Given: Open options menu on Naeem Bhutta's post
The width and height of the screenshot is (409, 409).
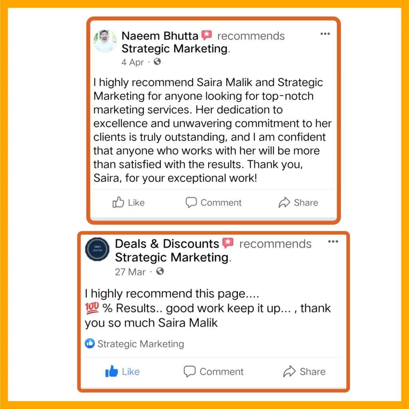Looking at the screenshot, I should click(x=325, y=34).
